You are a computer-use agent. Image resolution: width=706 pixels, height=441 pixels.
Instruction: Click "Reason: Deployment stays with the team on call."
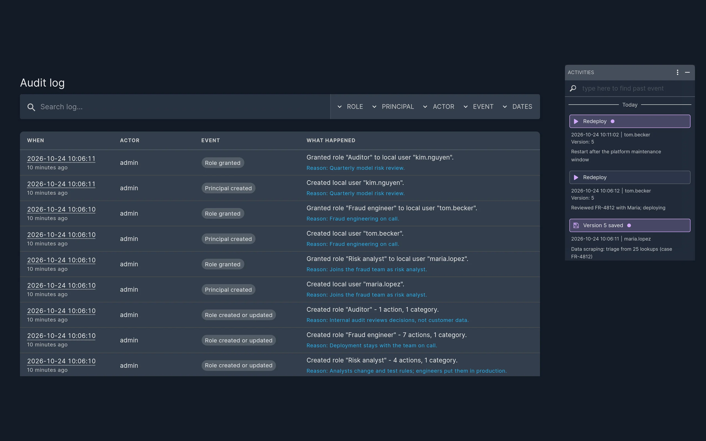coord(372,346)
